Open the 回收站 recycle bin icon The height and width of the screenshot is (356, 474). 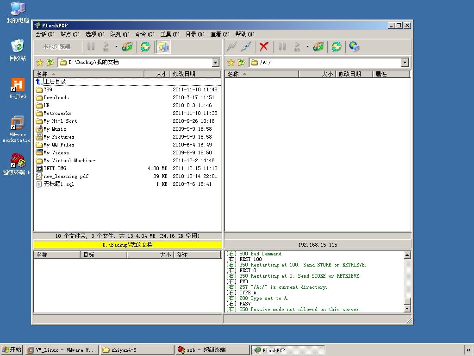click(x=18, y=50)
